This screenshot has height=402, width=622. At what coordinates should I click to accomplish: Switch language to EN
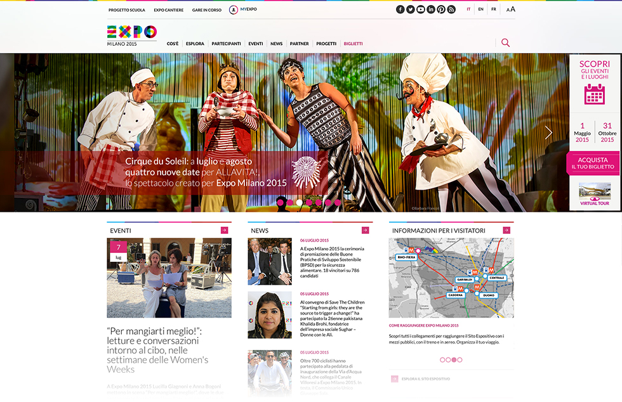[481, 9]
